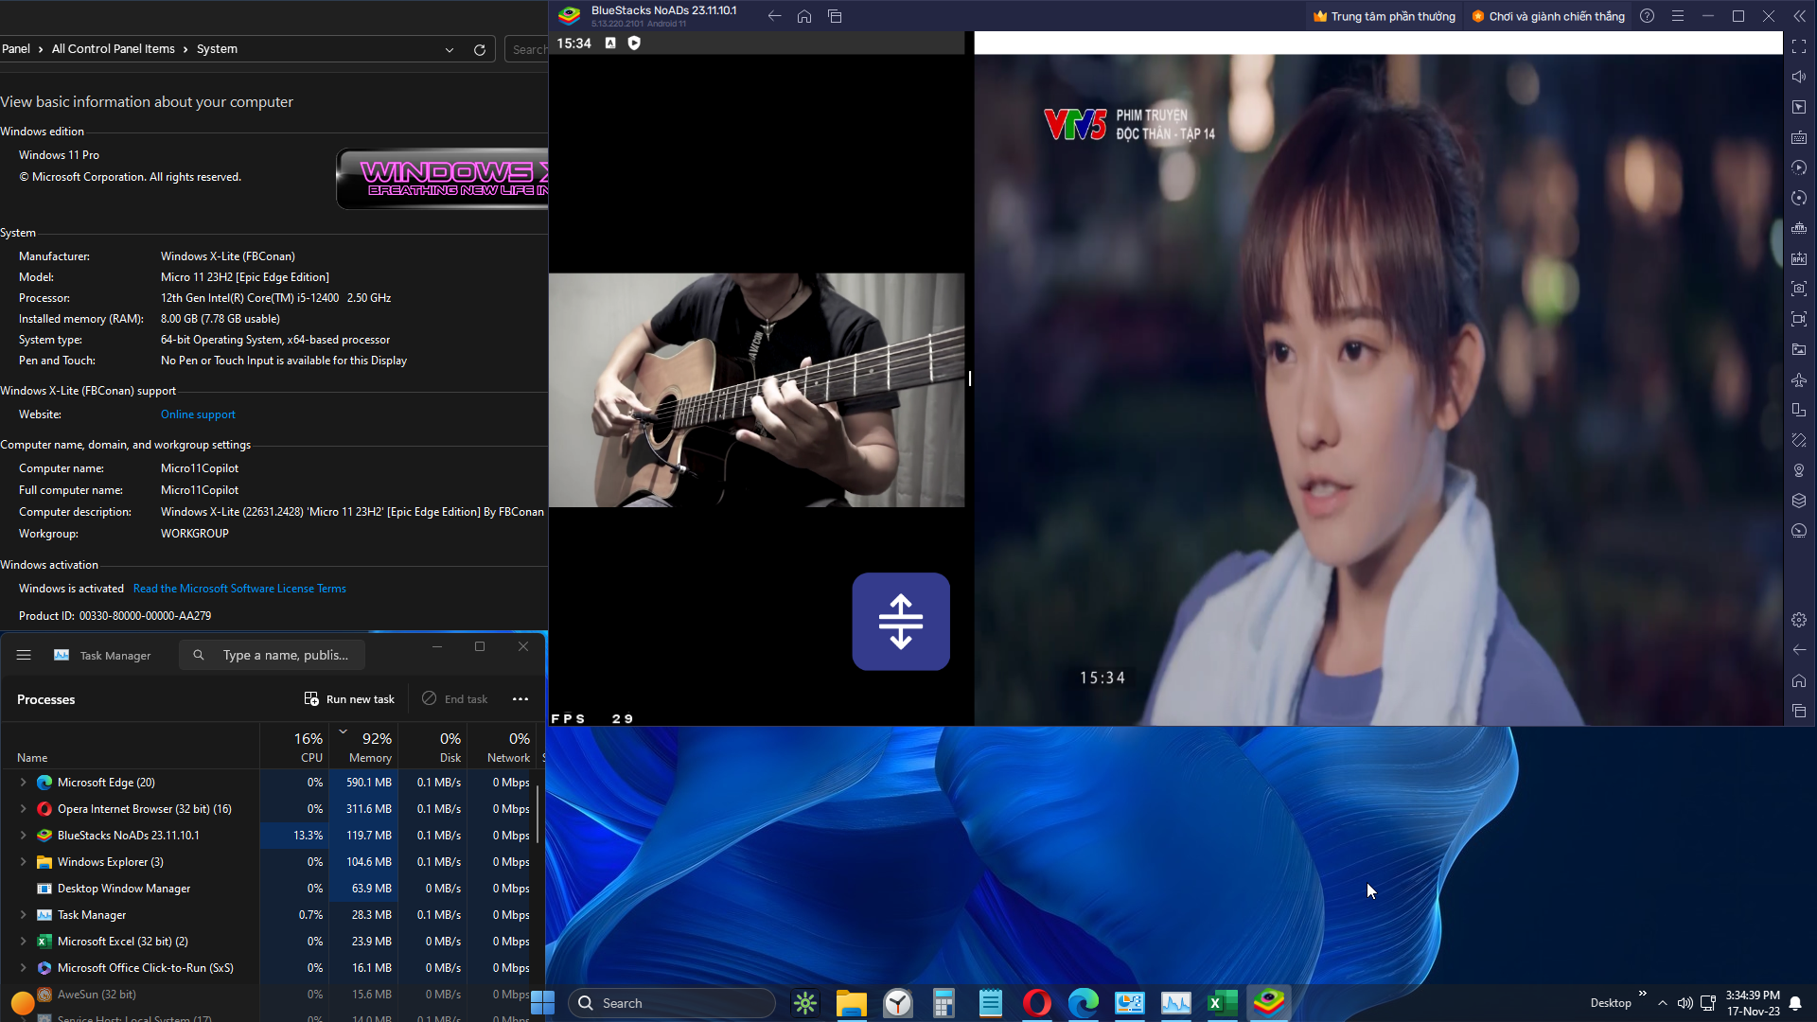This screenshot has width=1817, height=1022.
Task: Click the BlueStacks mouse cursor lock icon
Action: click(x=1799, y=107)
